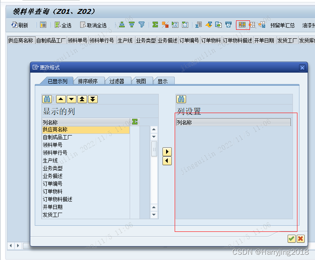Click the 供应商名称 column header
The image size is (315, 260).
[x=21, y=40]
